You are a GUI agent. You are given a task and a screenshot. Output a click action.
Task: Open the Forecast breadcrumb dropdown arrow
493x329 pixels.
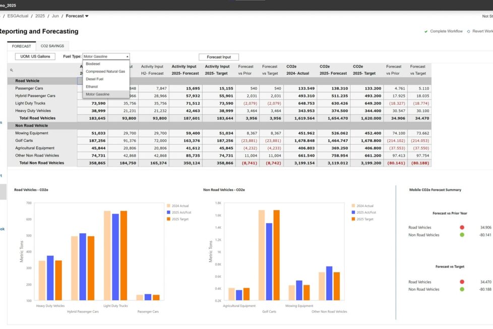click(87, 16)
